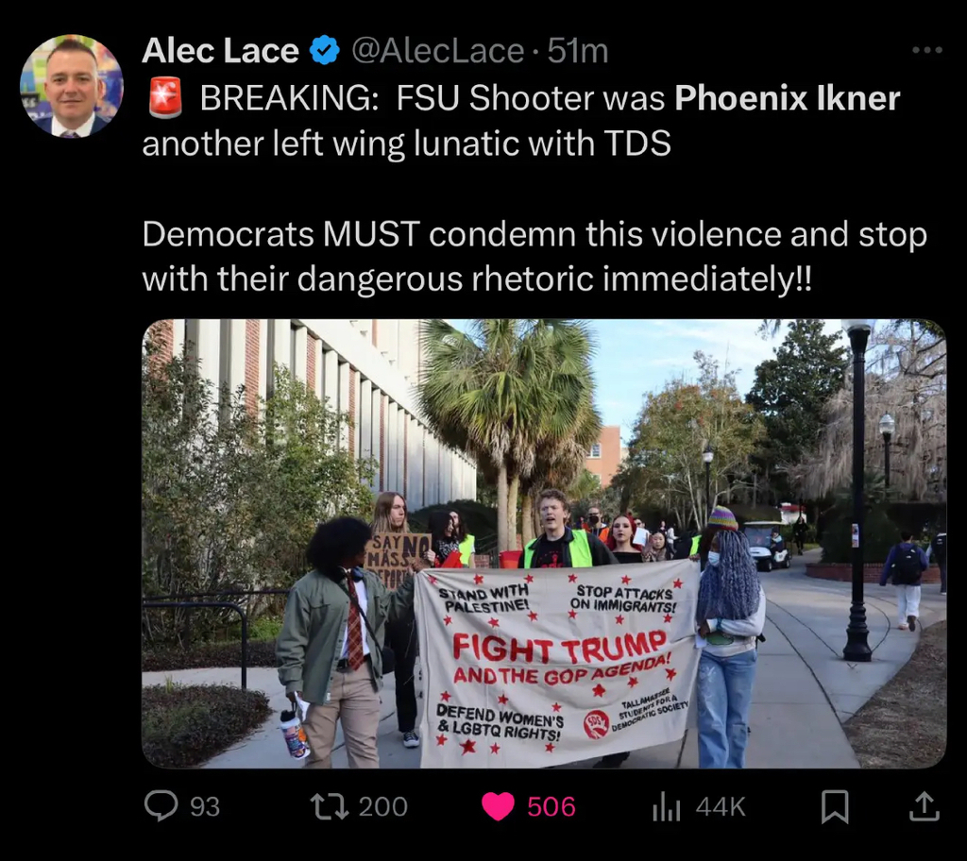Viewport: 967px width, 861px height.
Task: View analytics via the bar chart icon
Action: 666,808
